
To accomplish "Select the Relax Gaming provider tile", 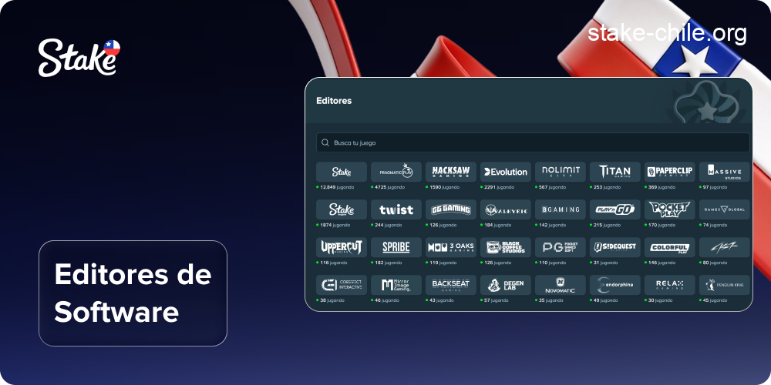I will [x=670, y=285].
